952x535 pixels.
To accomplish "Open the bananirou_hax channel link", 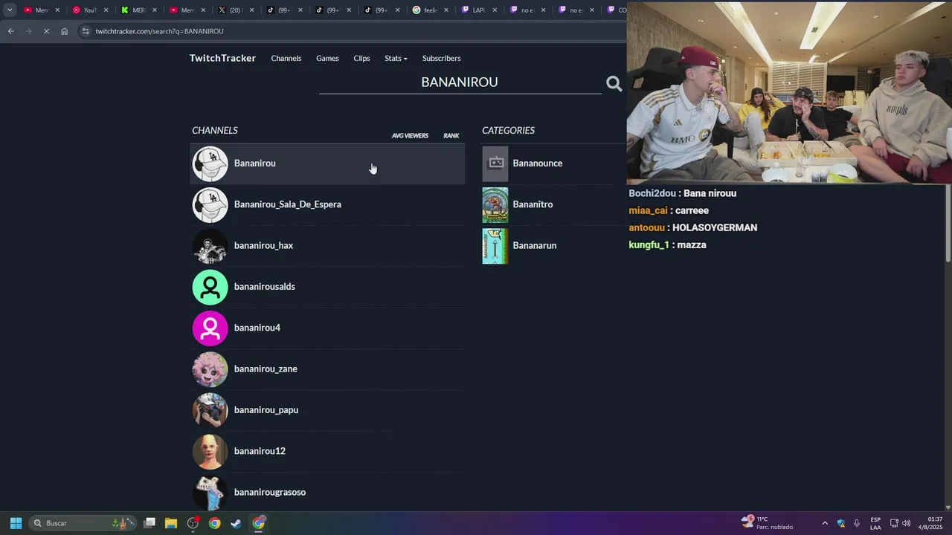I will [x=263, y=245].
